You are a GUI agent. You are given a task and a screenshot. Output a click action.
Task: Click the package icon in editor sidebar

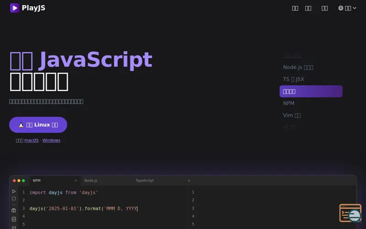14,210
